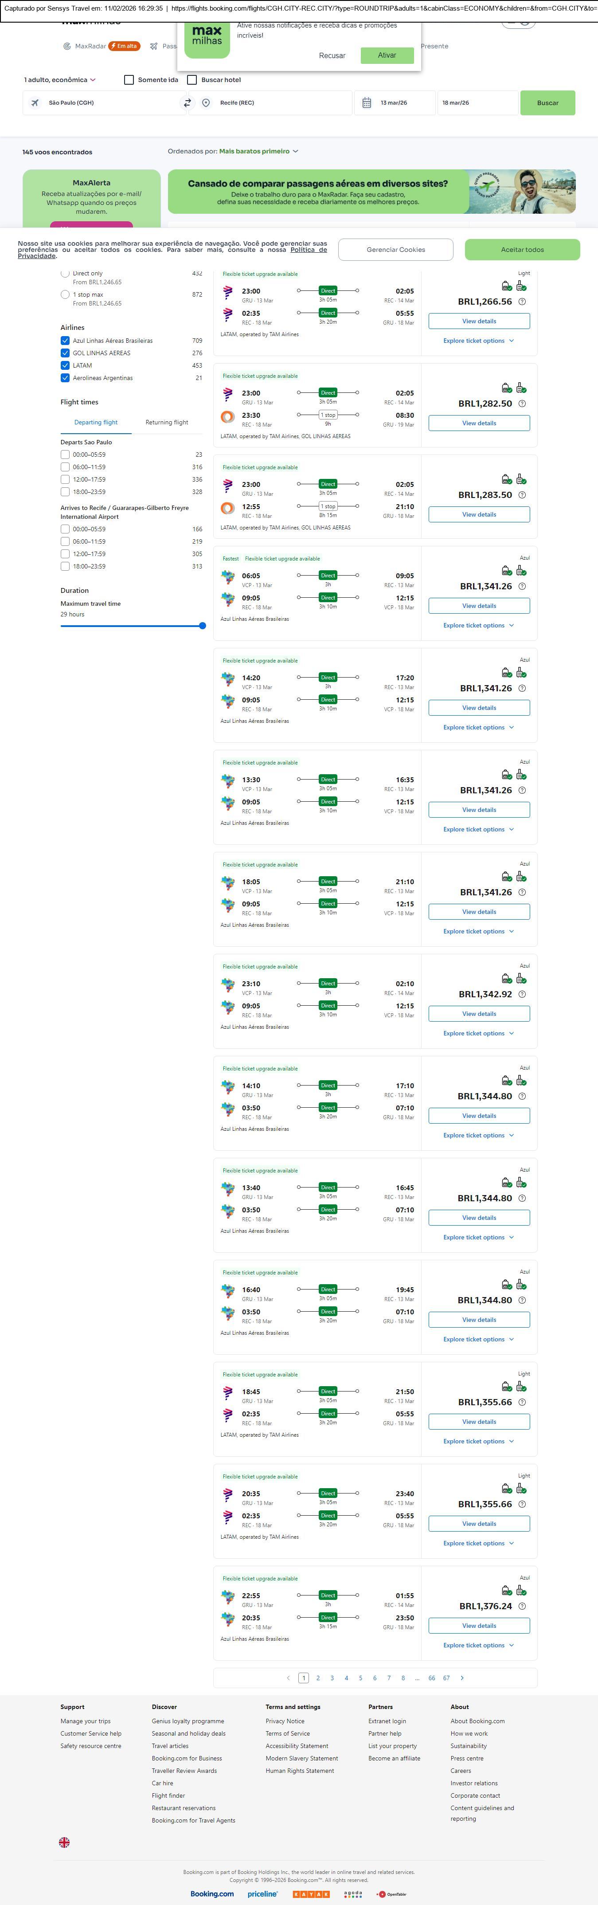Click the maximum travel time slider handle

coord(203,626)
